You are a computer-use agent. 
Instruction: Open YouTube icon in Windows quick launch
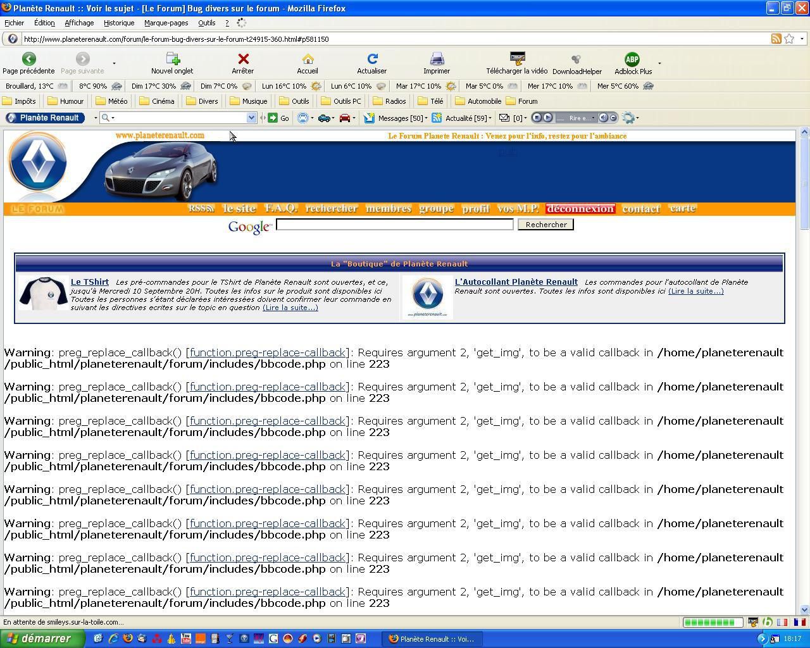[x=186, y=639]
